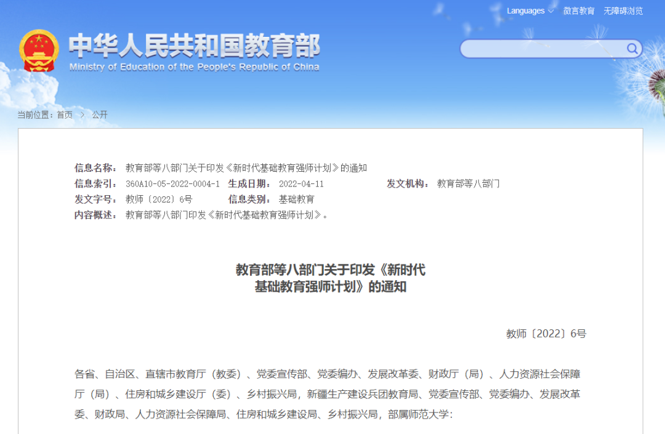Viewport: 665px width, 434px height.
Task: Click the right-aligned 教师〔2022〕6号 number
Action: [x=546, y=334]
